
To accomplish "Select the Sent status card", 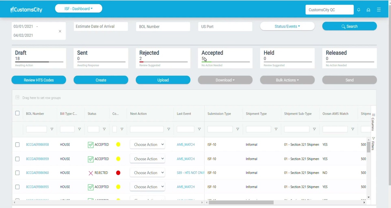I will tap(101, 58).
